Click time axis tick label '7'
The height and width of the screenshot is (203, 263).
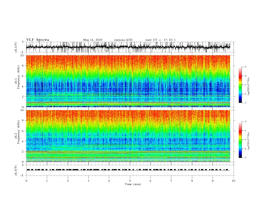coord(171,181)
